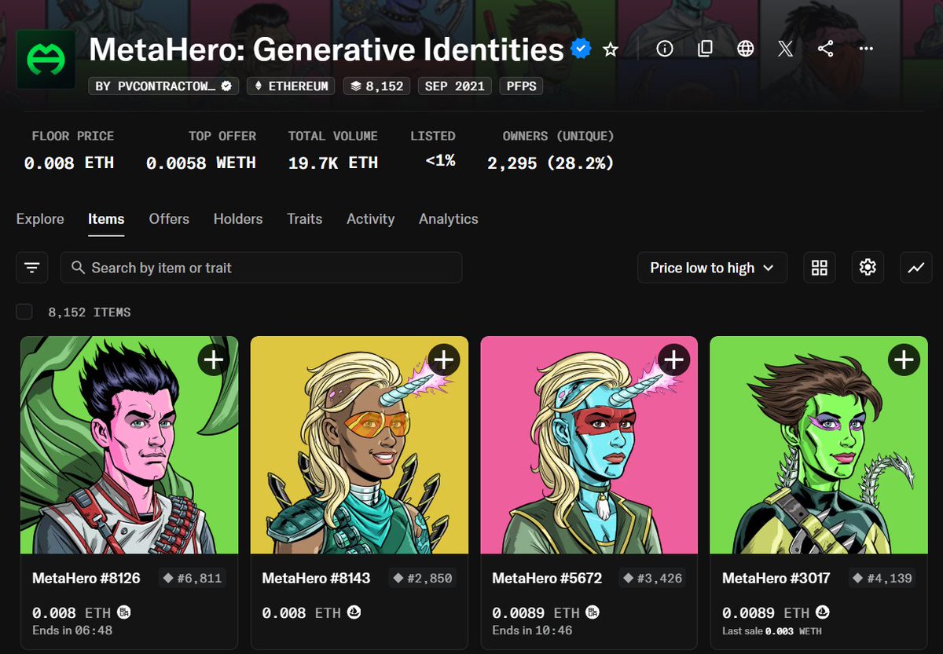
Task: Click the floor price value 0.008 ETH
Action: click(69, 163)
